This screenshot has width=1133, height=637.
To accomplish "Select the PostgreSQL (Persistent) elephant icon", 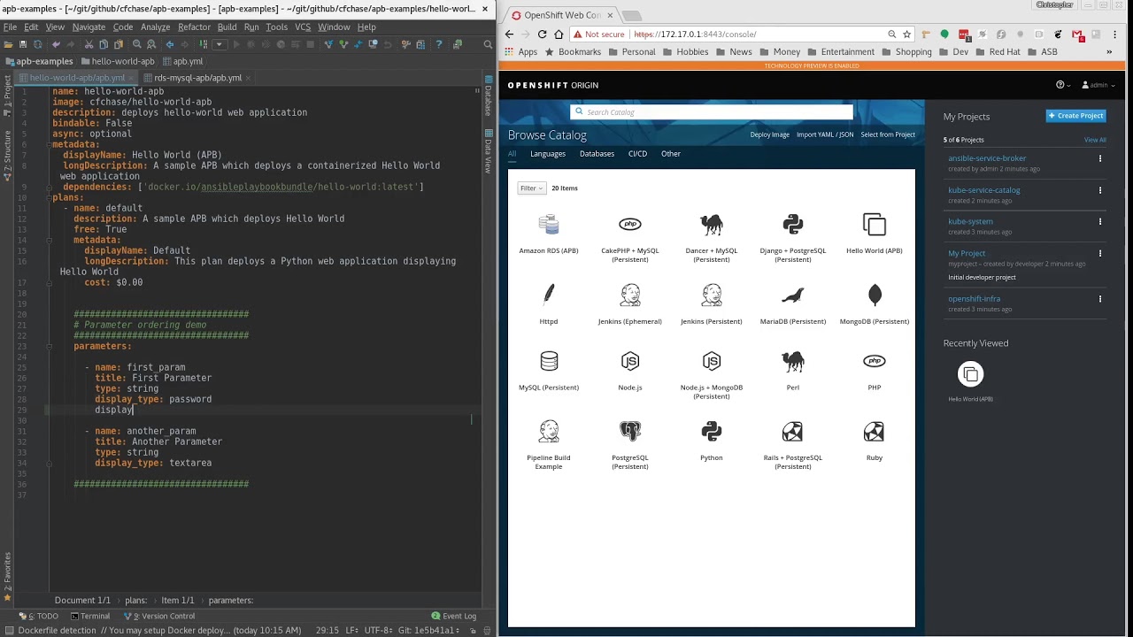I will click(x=630, y=432).
